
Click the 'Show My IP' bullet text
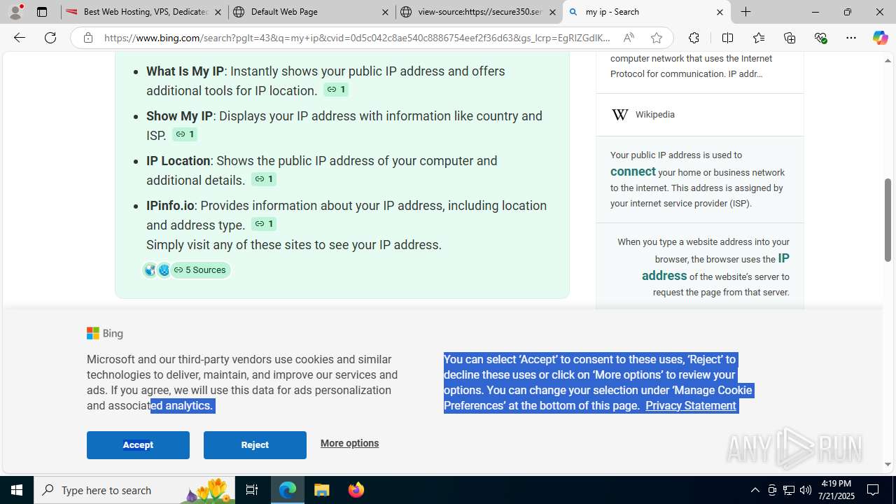point(179,116)
